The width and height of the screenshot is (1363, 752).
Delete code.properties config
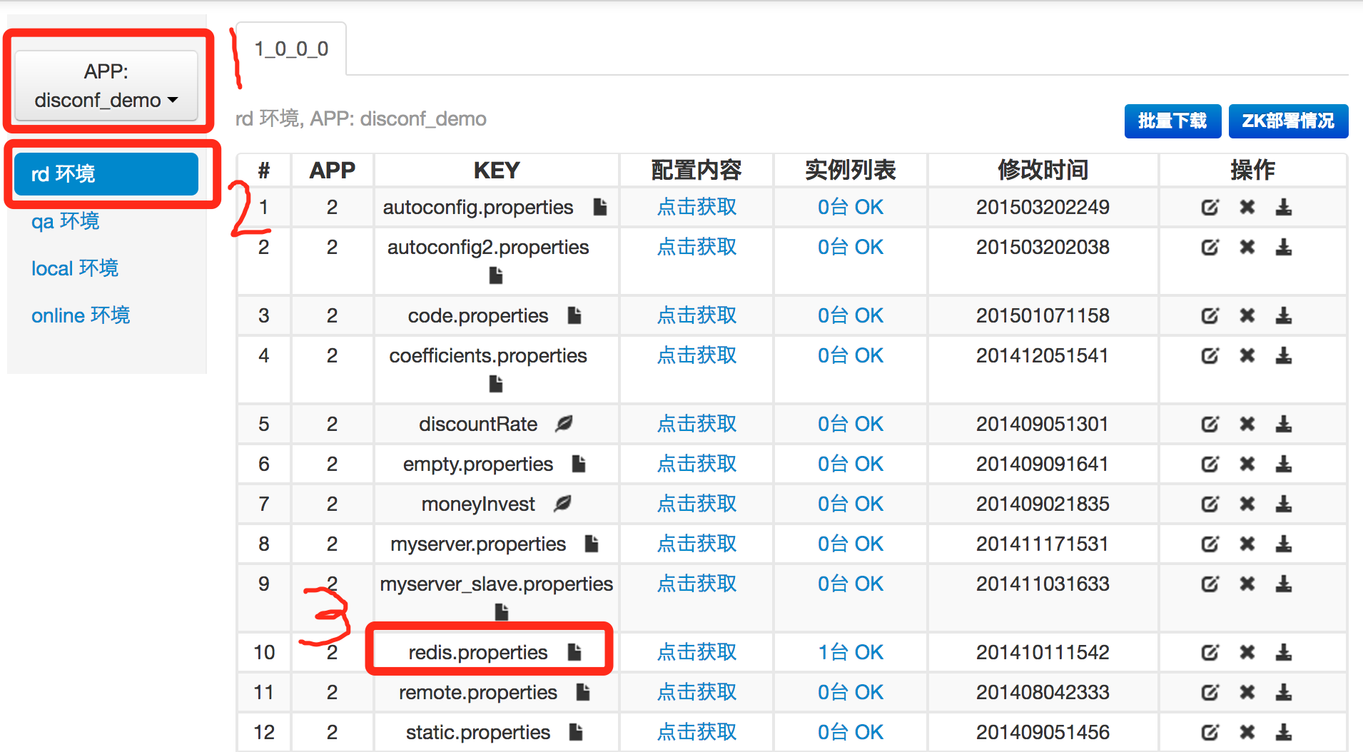point(1247,316)
